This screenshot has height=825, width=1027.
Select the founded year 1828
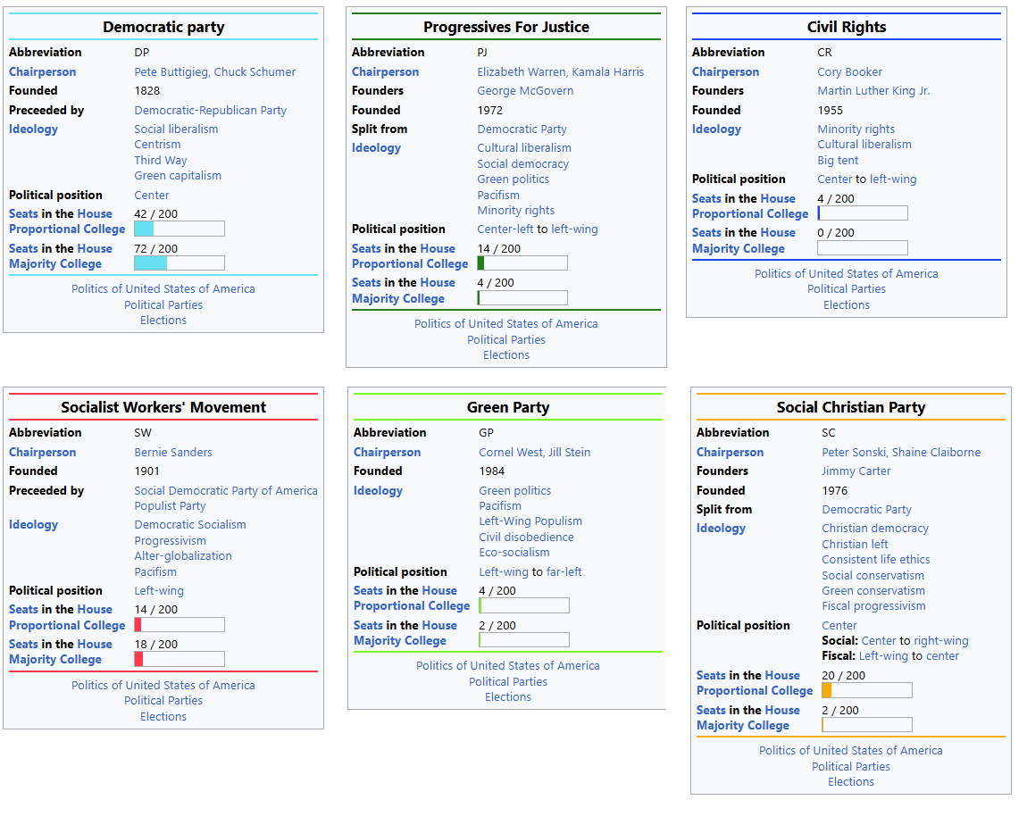(147, 91)
